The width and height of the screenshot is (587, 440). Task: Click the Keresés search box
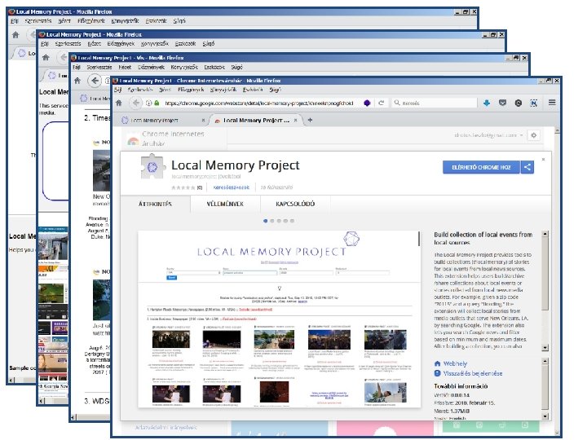pos(435,103)
